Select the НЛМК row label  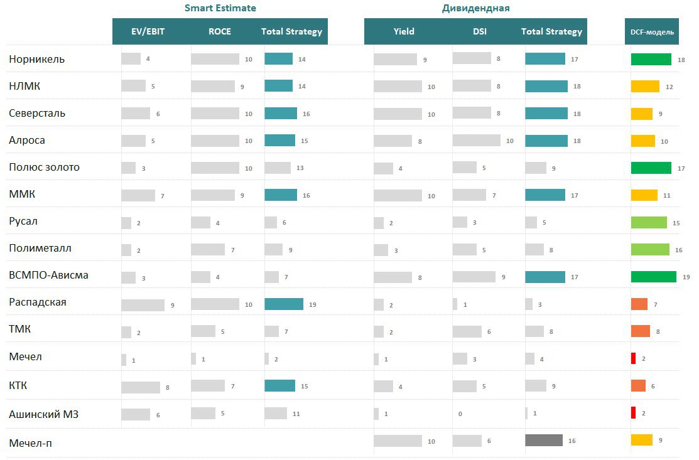[x=24, y=86]
